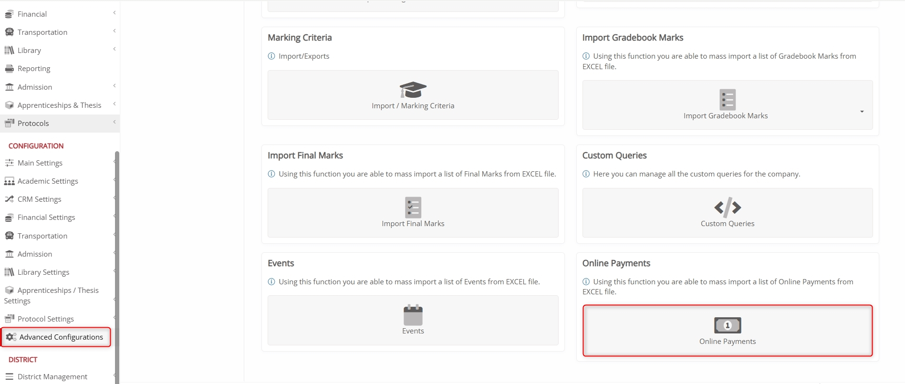Click the Reporting printer icon
This screenshot has height=384, width=905.
coord(9,69)
